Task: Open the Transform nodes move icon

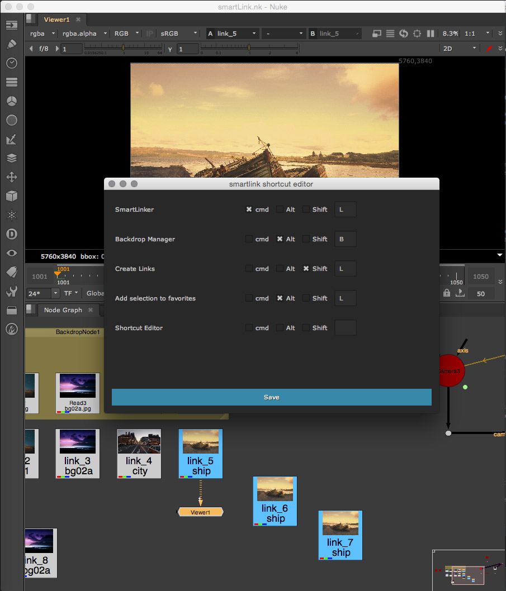Action: (12, 177)
